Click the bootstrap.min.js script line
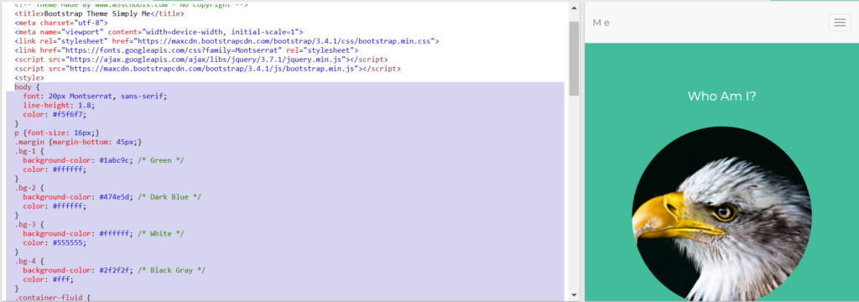This screenshot has height=302, width=859. click(208, 69)
